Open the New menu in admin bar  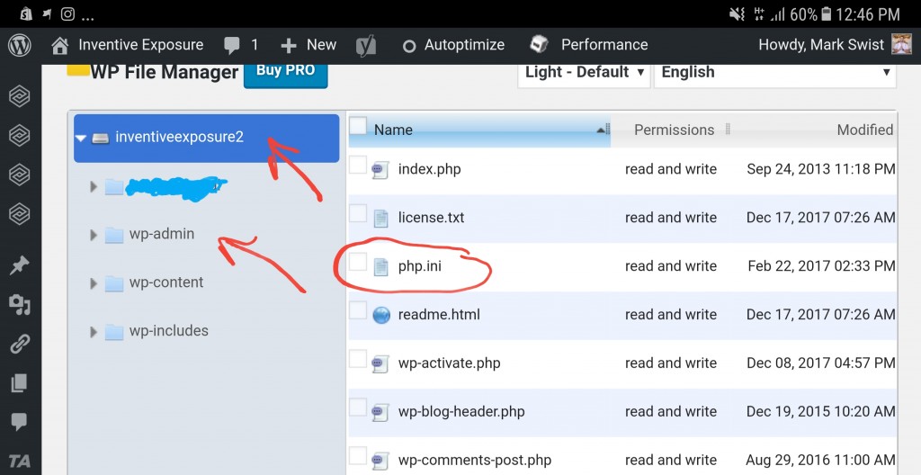(309, 45)
